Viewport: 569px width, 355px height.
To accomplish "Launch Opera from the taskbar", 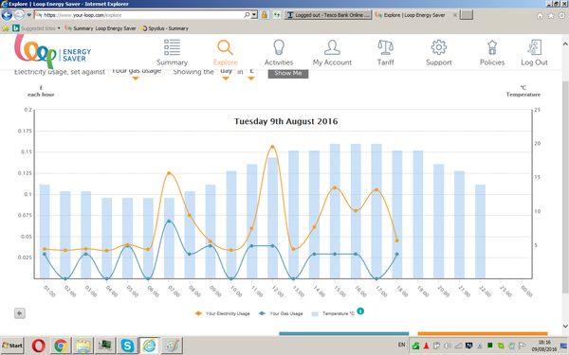I will (x=39, y=346).
